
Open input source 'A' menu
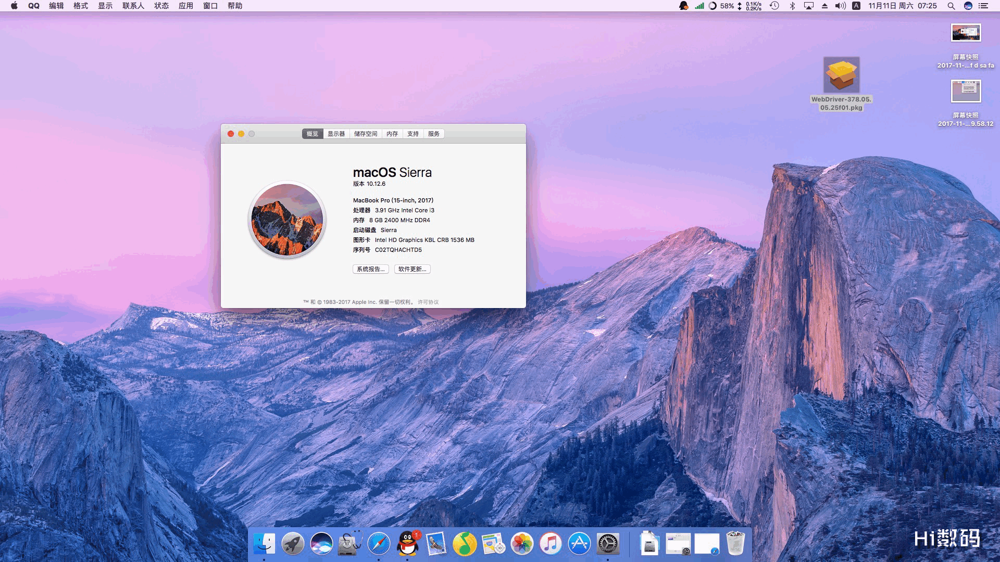click(x=856, y=6)
